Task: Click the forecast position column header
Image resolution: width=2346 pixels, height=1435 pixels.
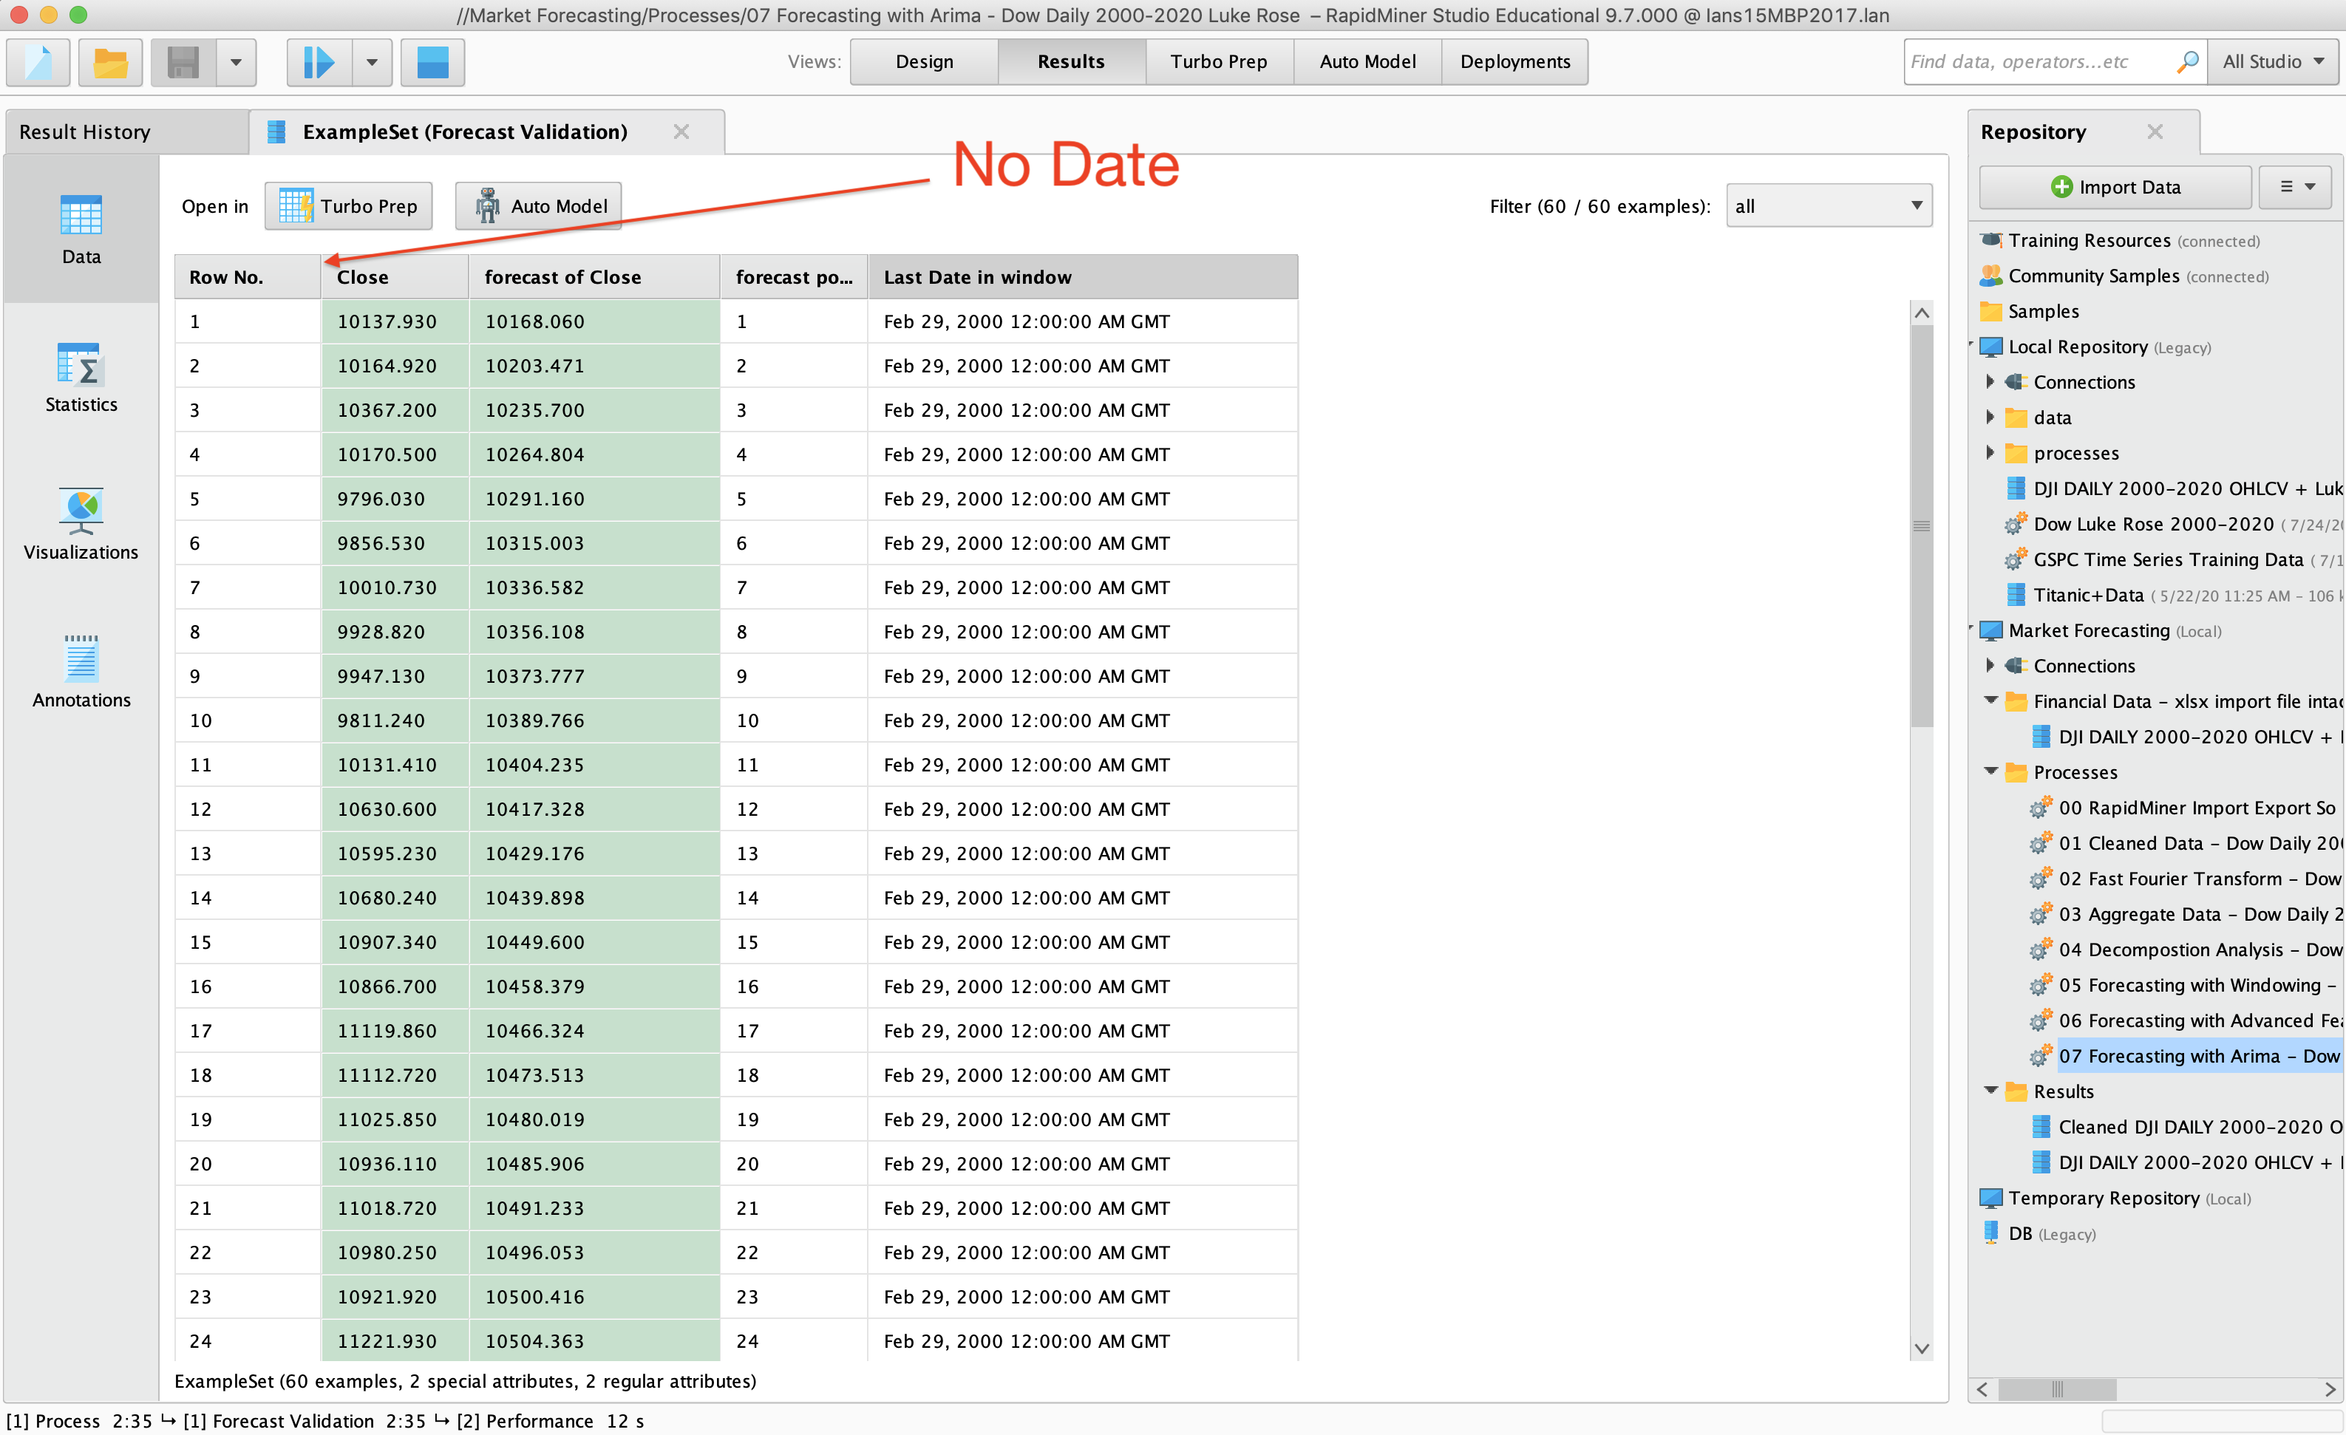Action: tap(793, 277)
